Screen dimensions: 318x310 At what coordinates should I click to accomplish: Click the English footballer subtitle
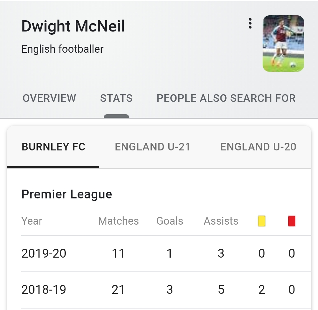pyautogui.click(x=62, y=49)
